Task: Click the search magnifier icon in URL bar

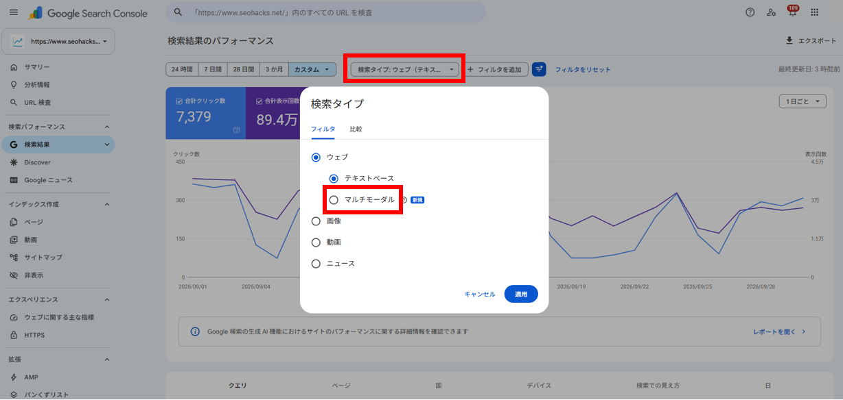Action: 178,12
